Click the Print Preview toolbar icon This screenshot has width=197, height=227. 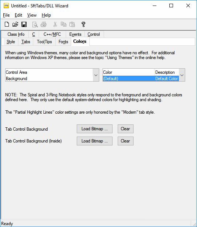35,24
